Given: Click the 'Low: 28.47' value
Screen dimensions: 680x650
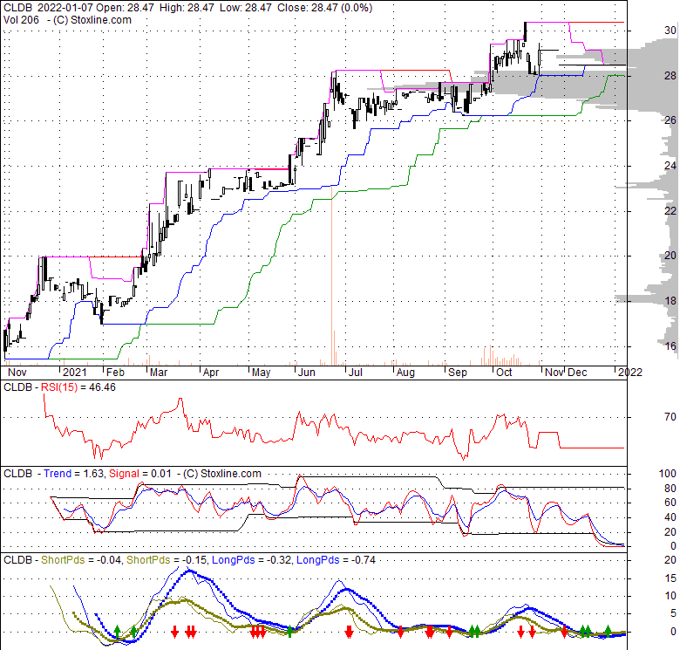Looking at the screenshot, I should [x=246, y=8].
